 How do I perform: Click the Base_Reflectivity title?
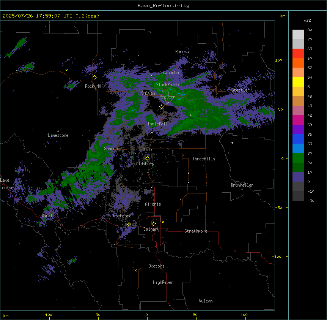click(163, 6)
